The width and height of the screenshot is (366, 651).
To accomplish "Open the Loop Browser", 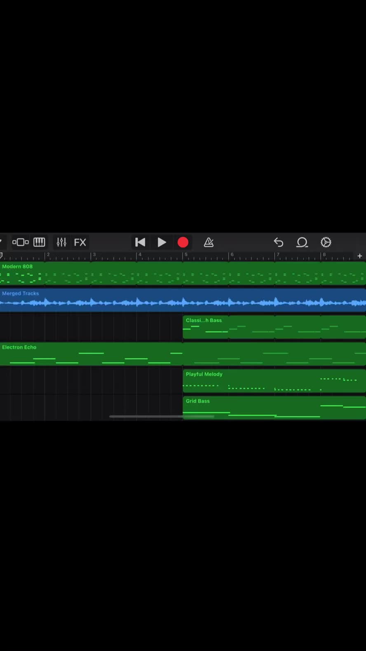I will 302,242.
